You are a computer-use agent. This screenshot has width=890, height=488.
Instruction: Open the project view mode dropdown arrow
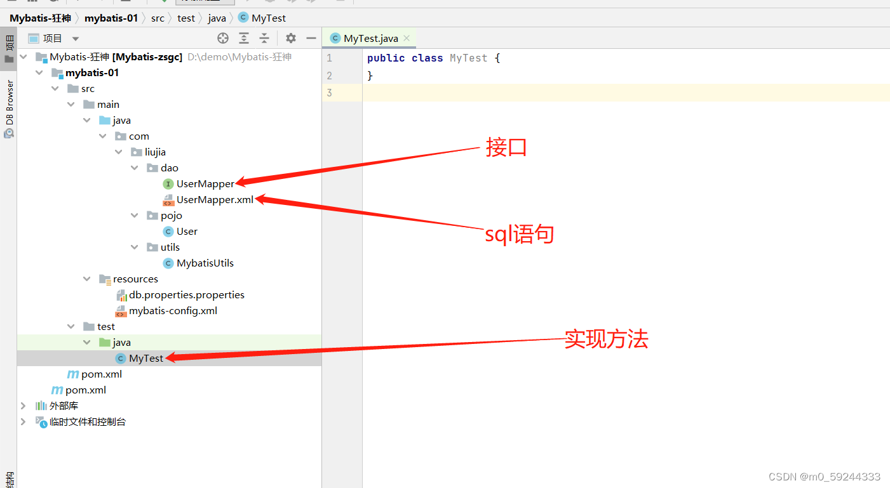(x=76, y=39)
